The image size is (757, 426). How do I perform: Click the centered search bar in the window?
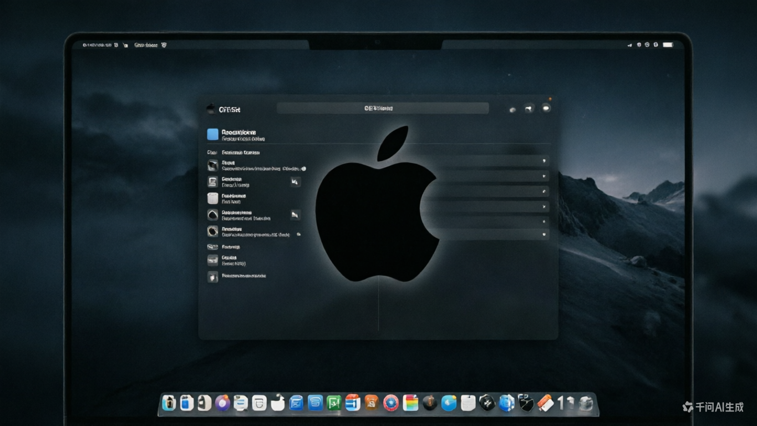pos(383,108)
